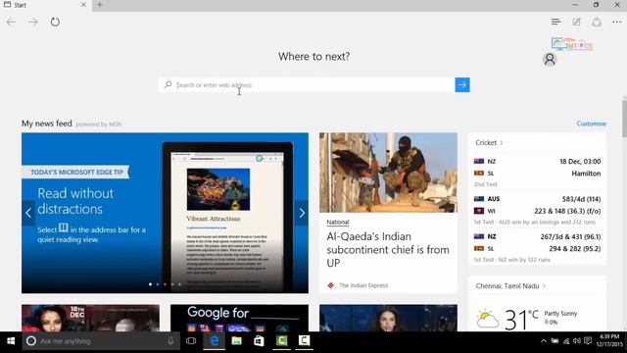Viewport: 627px width, 353px height.
Task: Click the AUS 583/4d (114) score
Action: [x=581, y=199]
